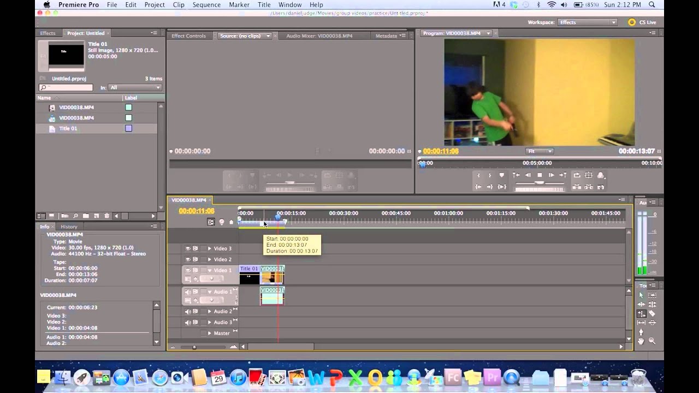
Task: Select the Razor tool
Action: [652, 313]
